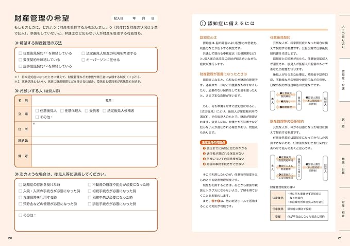Click the exclamation icon beside 認知症に備えるには
Screen dimensions: 350x246
[x=203, y=23]
